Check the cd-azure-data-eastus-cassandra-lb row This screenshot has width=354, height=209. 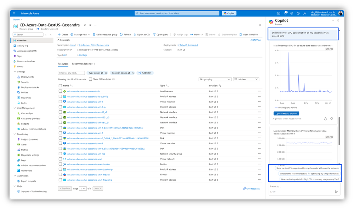click(60, 91)
